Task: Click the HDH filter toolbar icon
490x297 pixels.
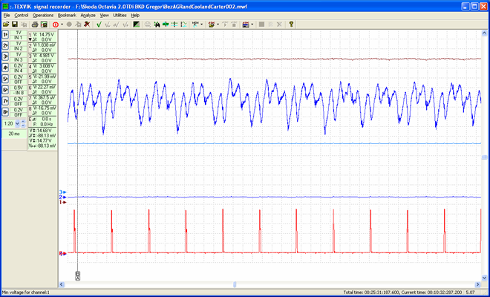Action: 195,24
